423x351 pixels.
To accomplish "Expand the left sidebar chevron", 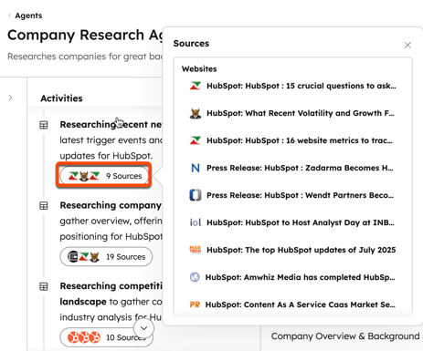I will tap(10, 98).
